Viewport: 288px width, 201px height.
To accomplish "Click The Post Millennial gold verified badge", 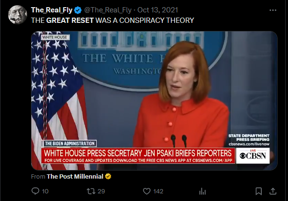I will pyautogui.click(x=108, y=176).
